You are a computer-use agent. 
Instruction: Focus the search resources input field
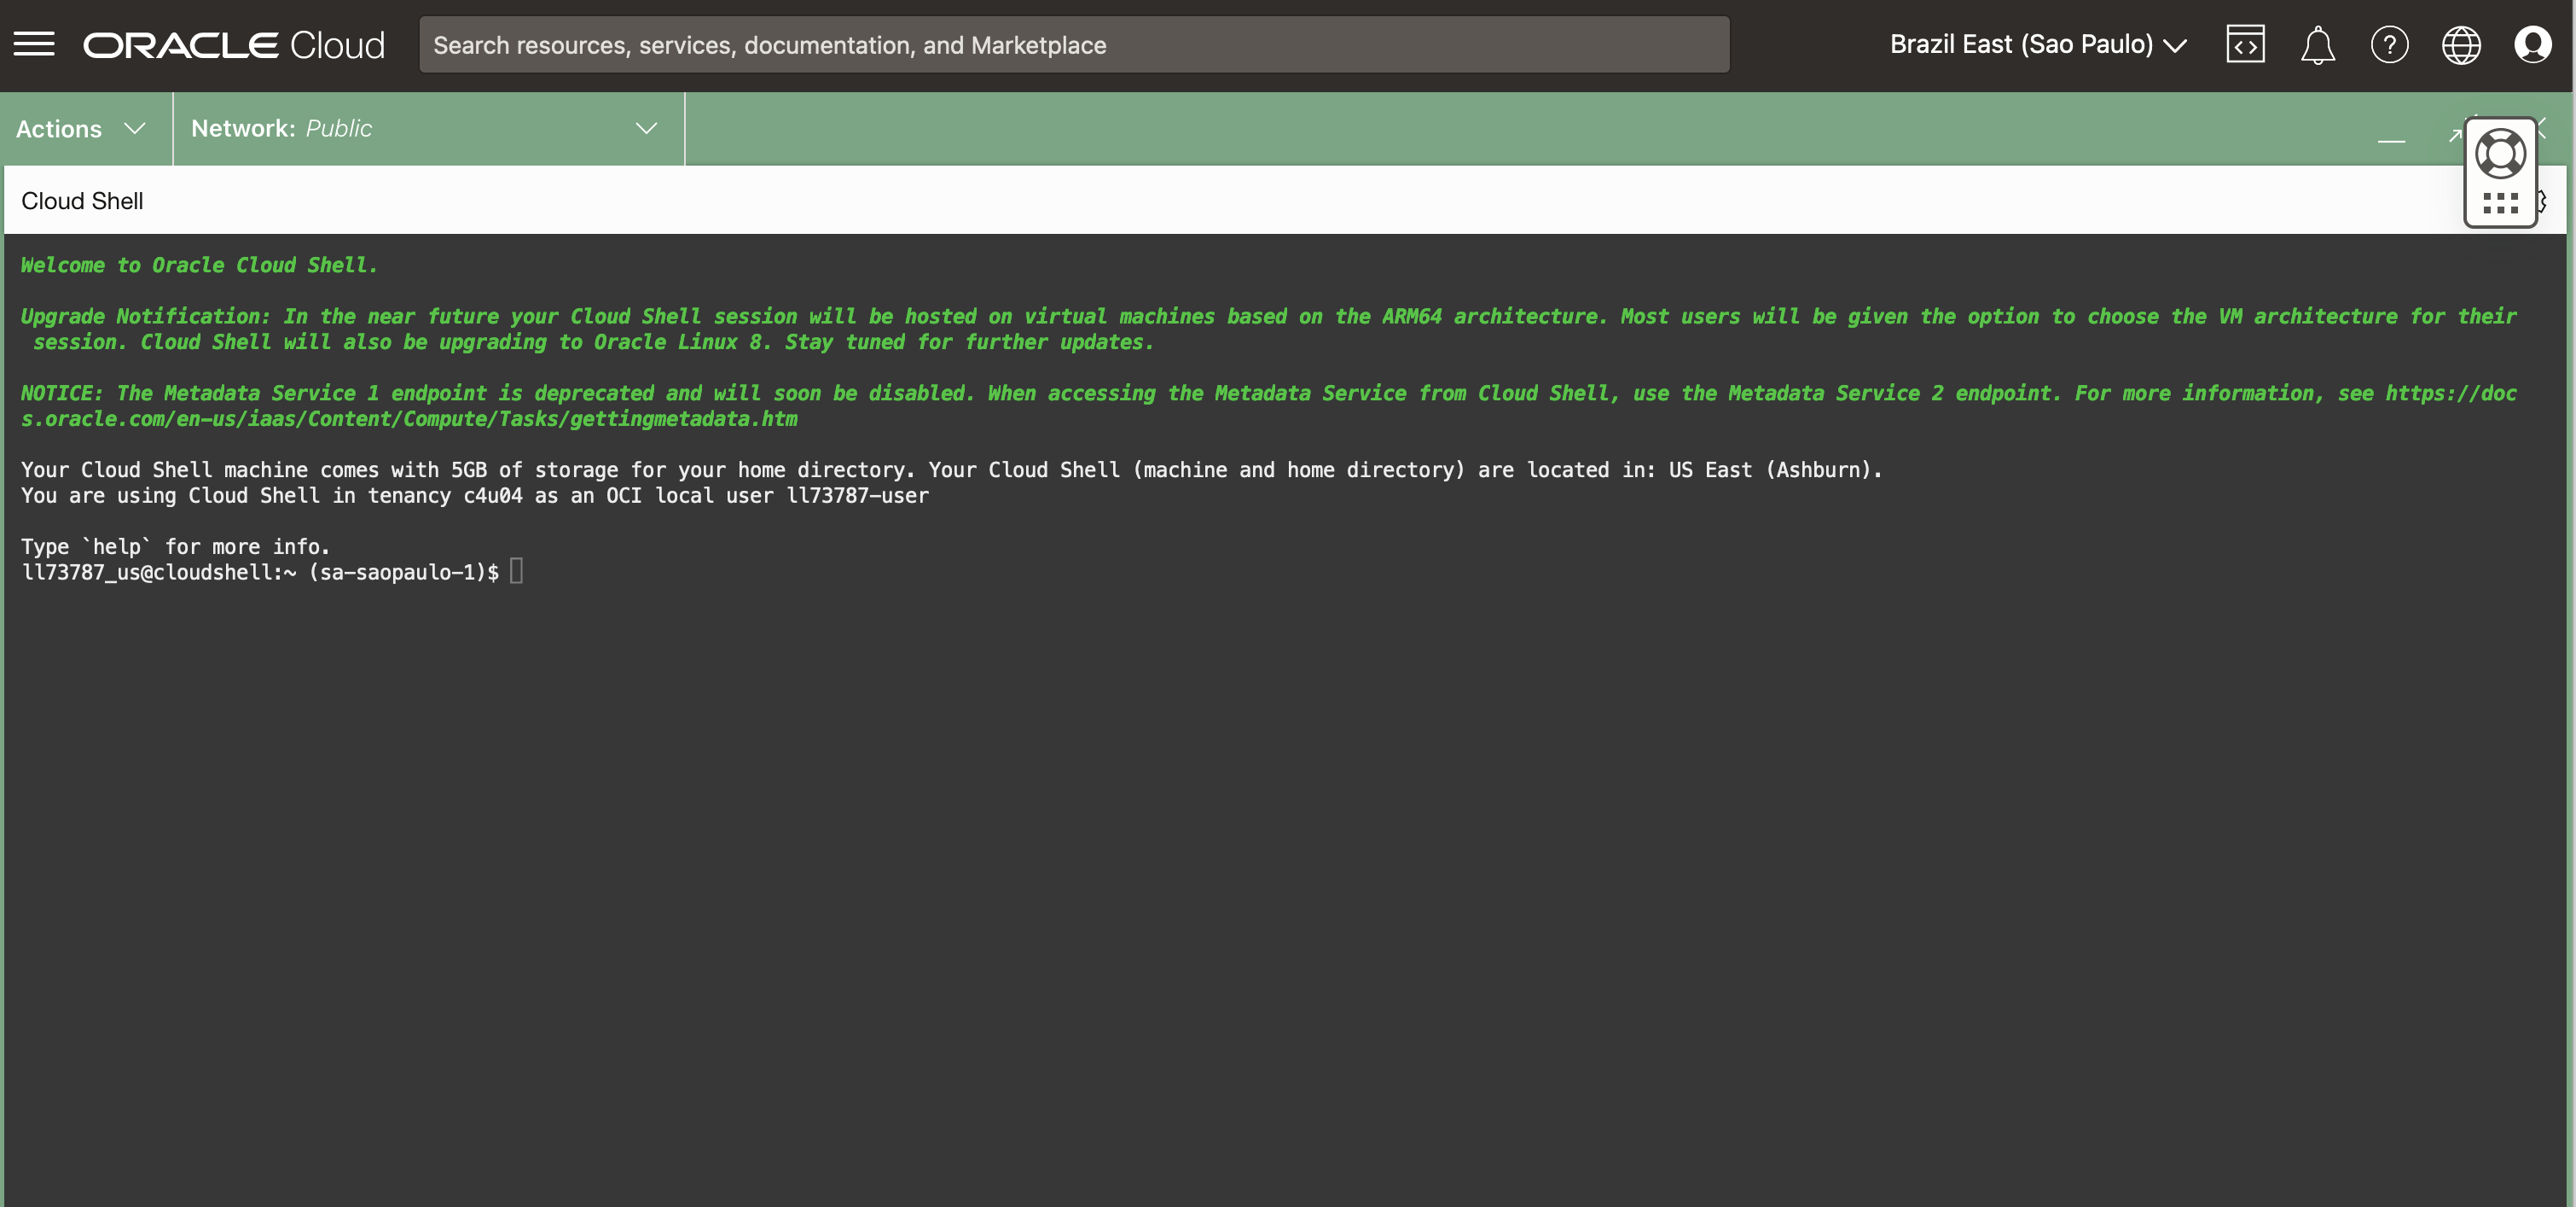click(1073, 45)
